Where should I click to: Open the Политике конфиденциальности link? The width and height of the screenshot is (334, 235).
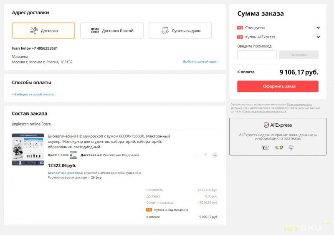pyautogui.click(x=265, y=111)
